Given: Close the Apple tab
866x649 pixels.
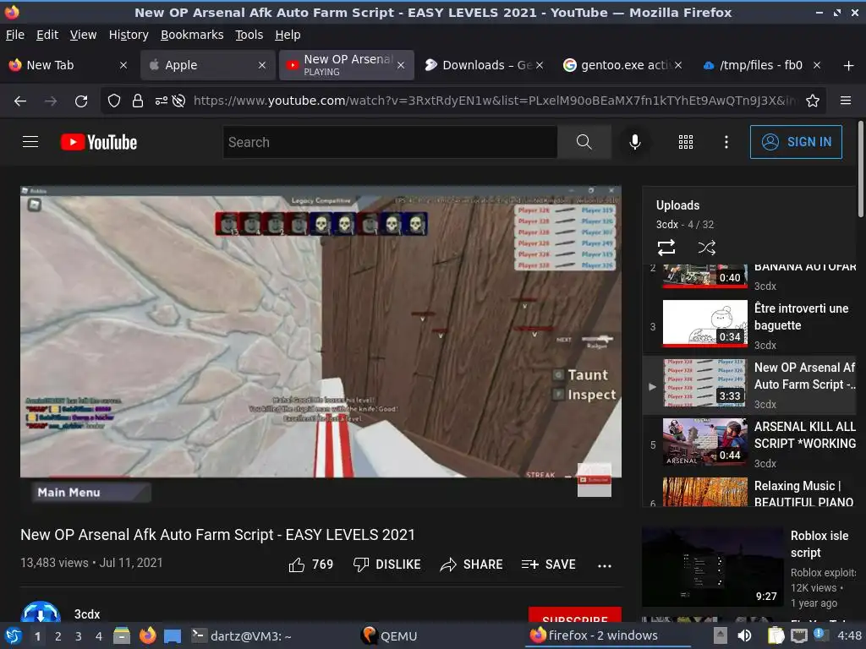Looking at the screenshot, I should pyautogui.click(x=262, y=65).
